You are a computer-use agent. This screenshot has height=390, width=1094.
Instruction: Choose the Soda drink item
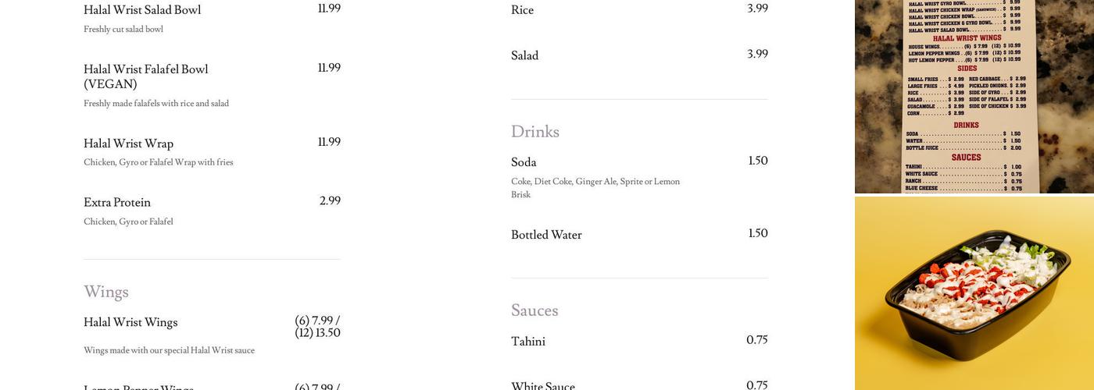[524, 162]
